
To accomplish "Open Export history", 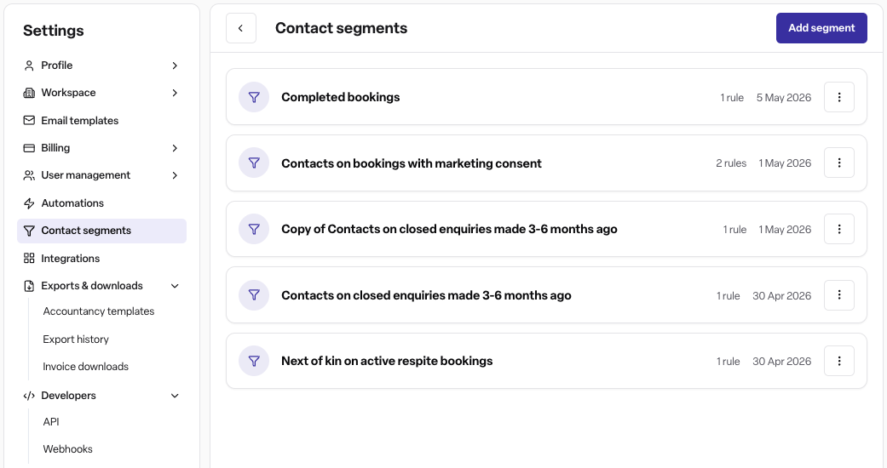I will 76,340.
